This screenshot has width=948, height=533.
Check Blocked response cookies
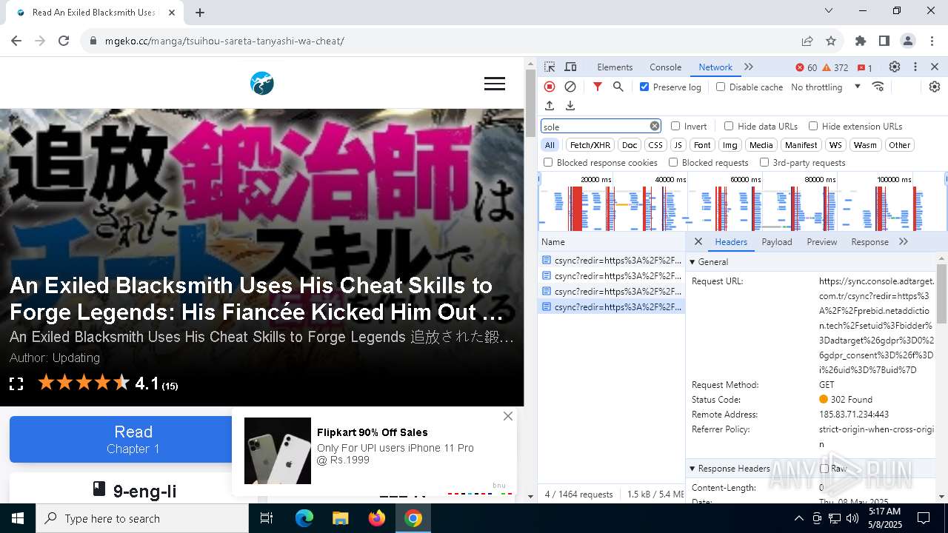(x=548, y=162)
